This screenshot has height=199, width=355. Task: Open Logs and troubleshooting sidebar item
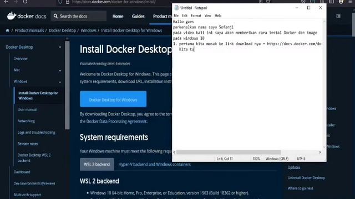[37, 133]
